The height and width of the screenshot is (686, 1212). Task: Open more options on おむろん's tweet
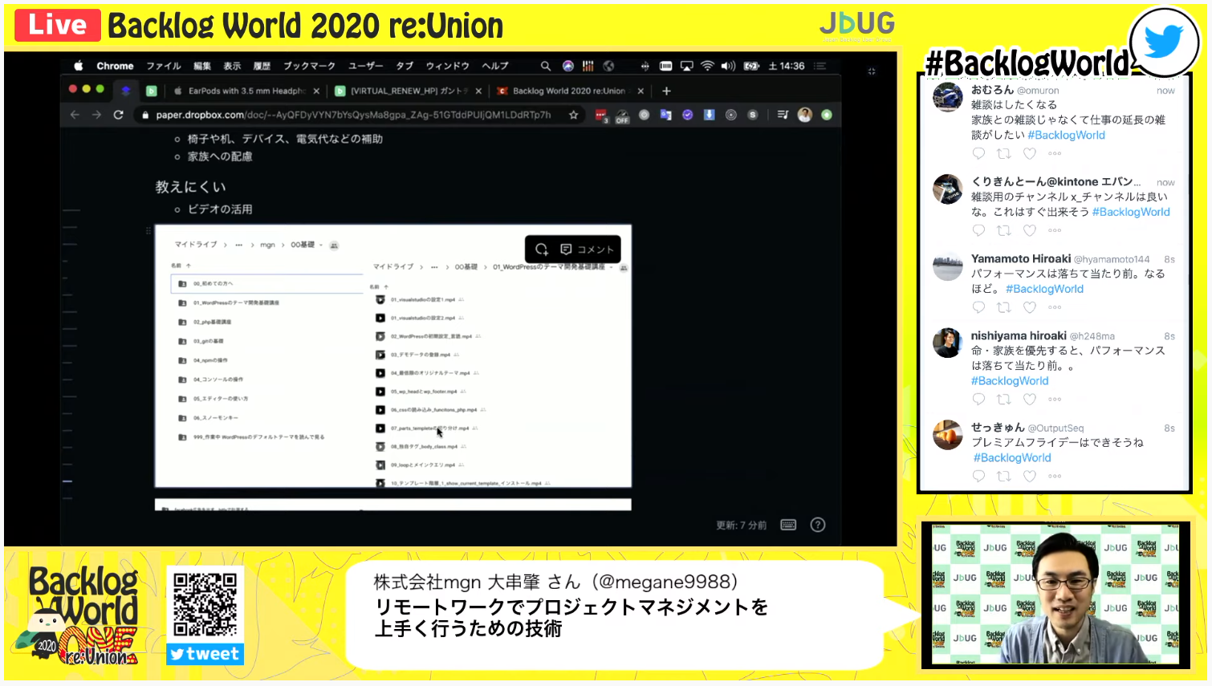1055,153
